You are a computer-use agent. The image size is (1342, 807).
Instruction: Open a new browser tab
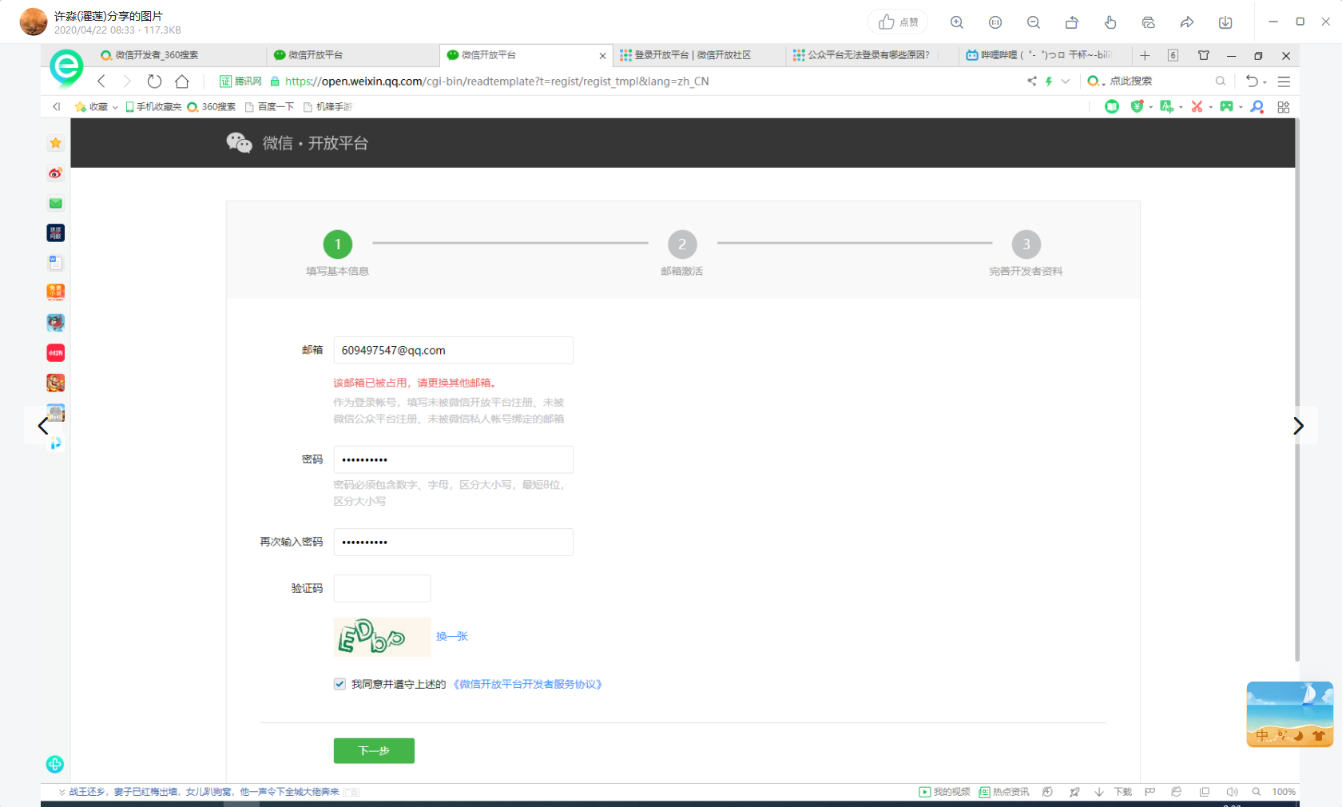(x=1145, y=55)
